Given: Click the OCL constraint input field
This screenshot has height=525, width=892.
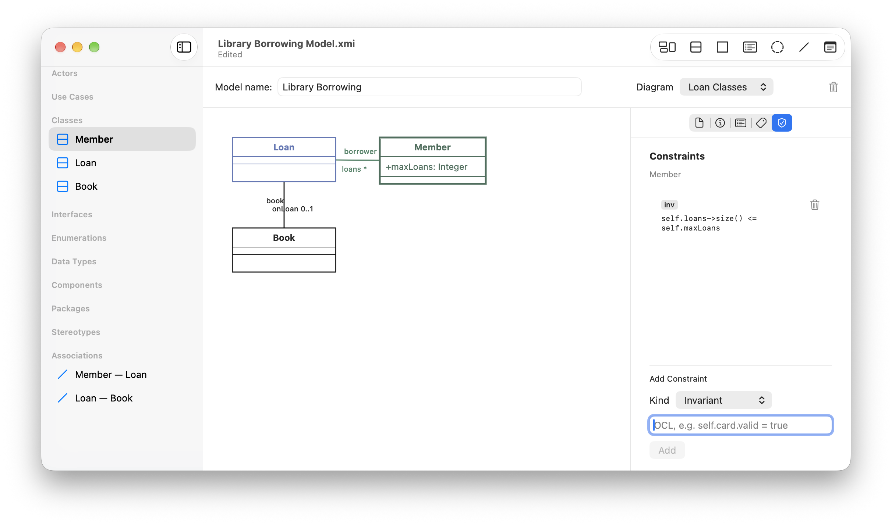Looking at the screenshot, I should (740, 425).
